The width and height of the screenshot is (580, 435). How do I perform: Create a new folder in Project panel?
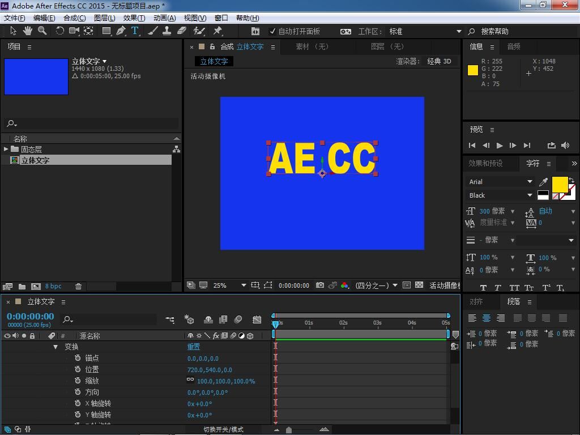coord(22,286)
